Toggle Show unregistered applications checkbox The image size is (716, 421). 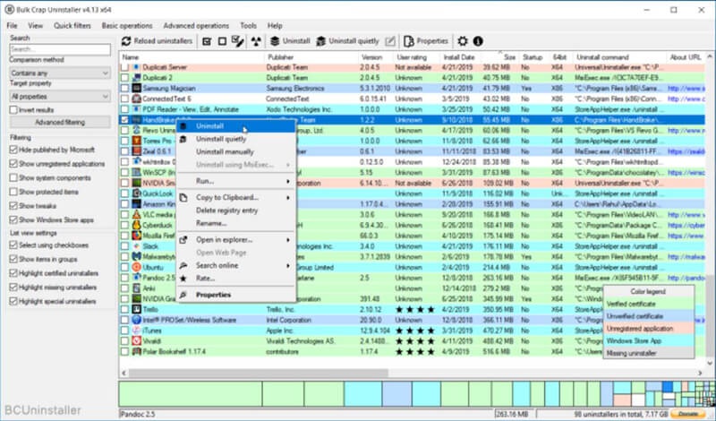click(13, 164)
